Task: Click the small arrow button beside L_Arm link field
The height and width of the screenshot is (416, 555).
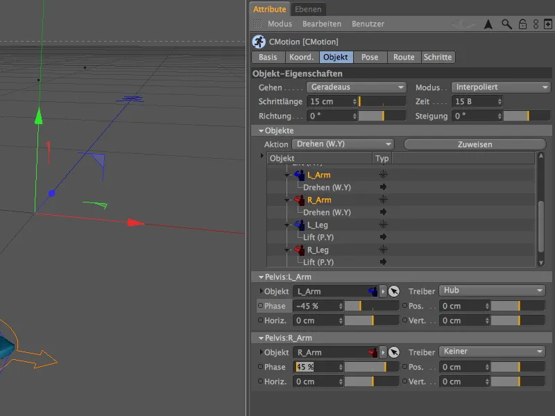Action: [383, 291]
